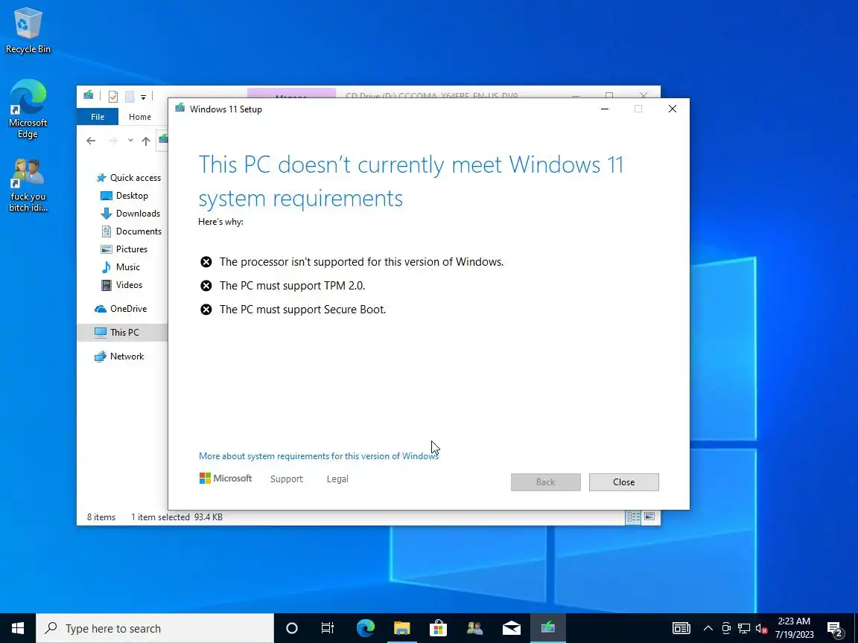This screenshot has width=858, height=643.
Task: Select Network in navigation pane
Action: point(119,356)
